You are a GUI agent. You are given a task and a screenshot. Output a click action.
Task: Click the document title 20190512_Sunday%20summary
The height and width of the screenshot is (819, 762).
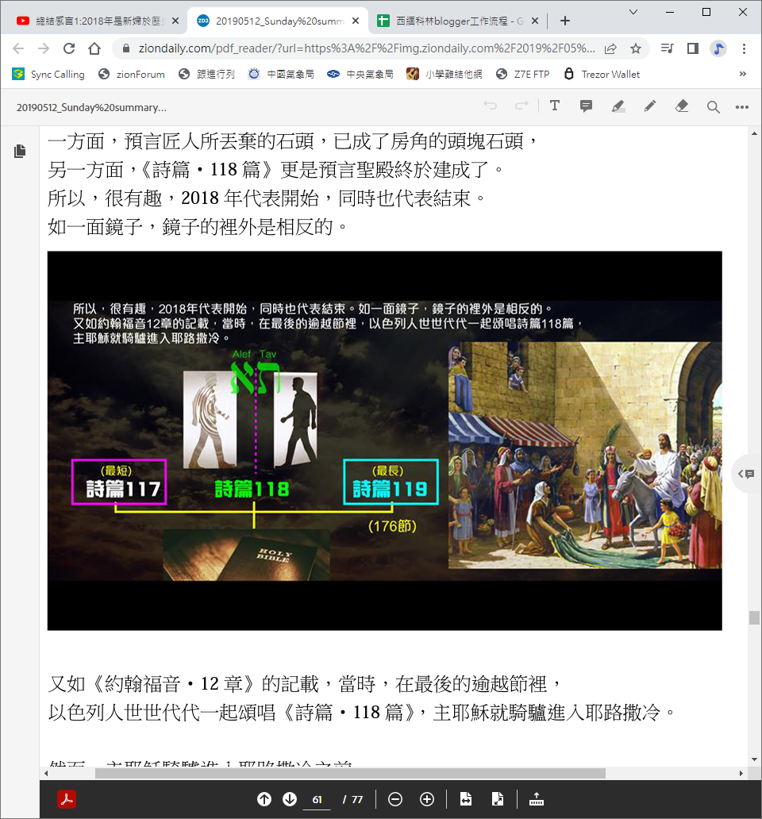(x=91, y=108)
